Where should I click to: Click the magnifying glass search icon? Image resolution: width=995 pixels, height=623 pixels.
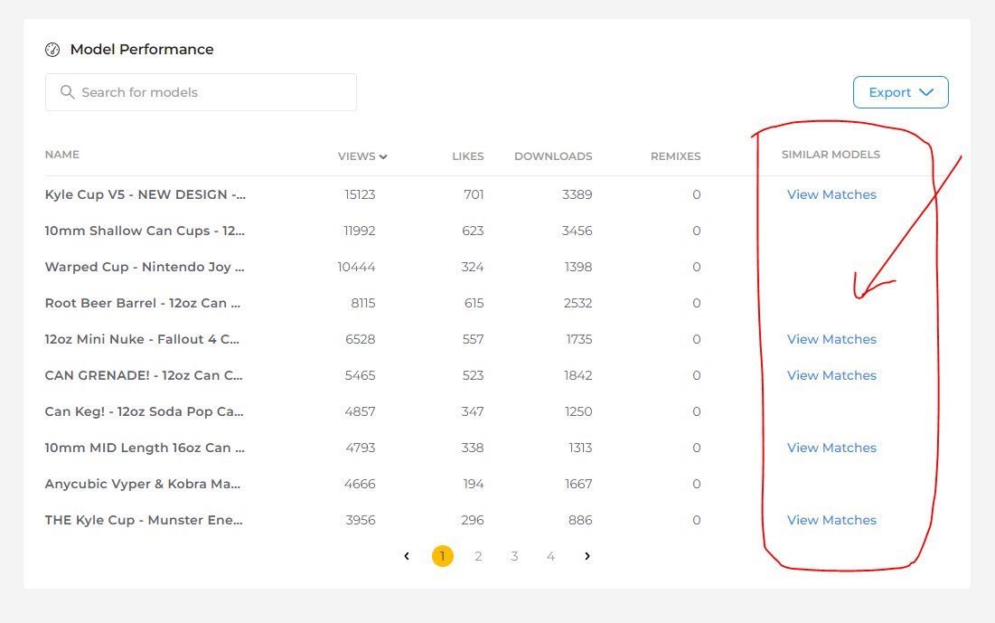67,91
